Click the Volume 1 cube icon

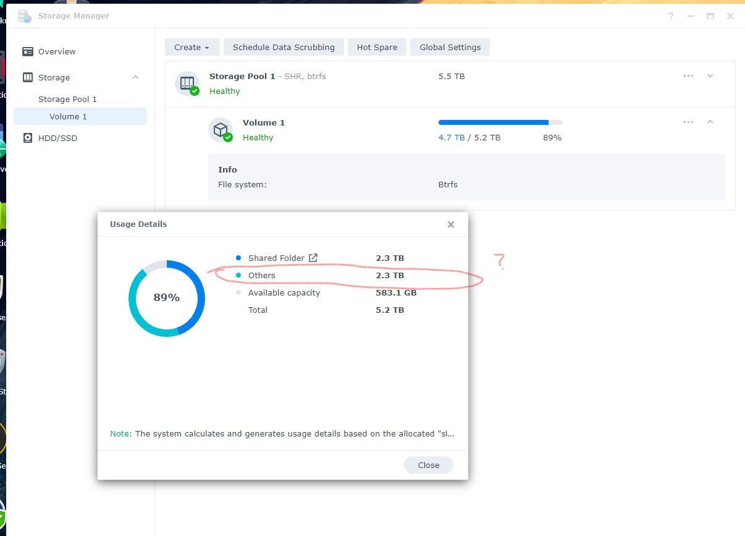[x=221, y=130]
